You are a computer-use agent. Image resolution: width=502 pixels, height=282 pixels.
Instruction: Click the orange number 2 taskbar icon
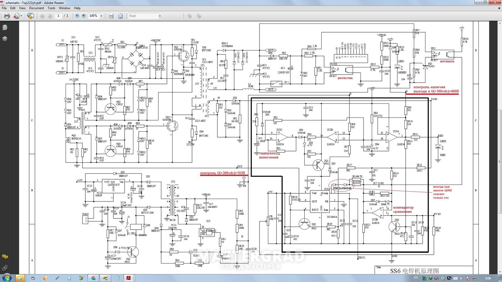point(45,278)
